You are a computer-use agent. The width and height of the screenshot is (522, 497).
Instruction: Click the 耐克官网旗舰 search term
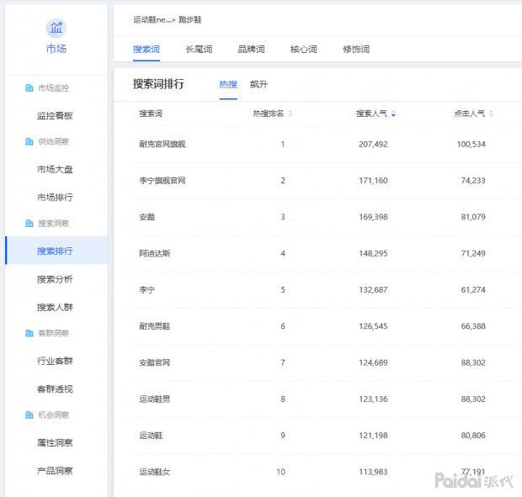coord(162,145)
